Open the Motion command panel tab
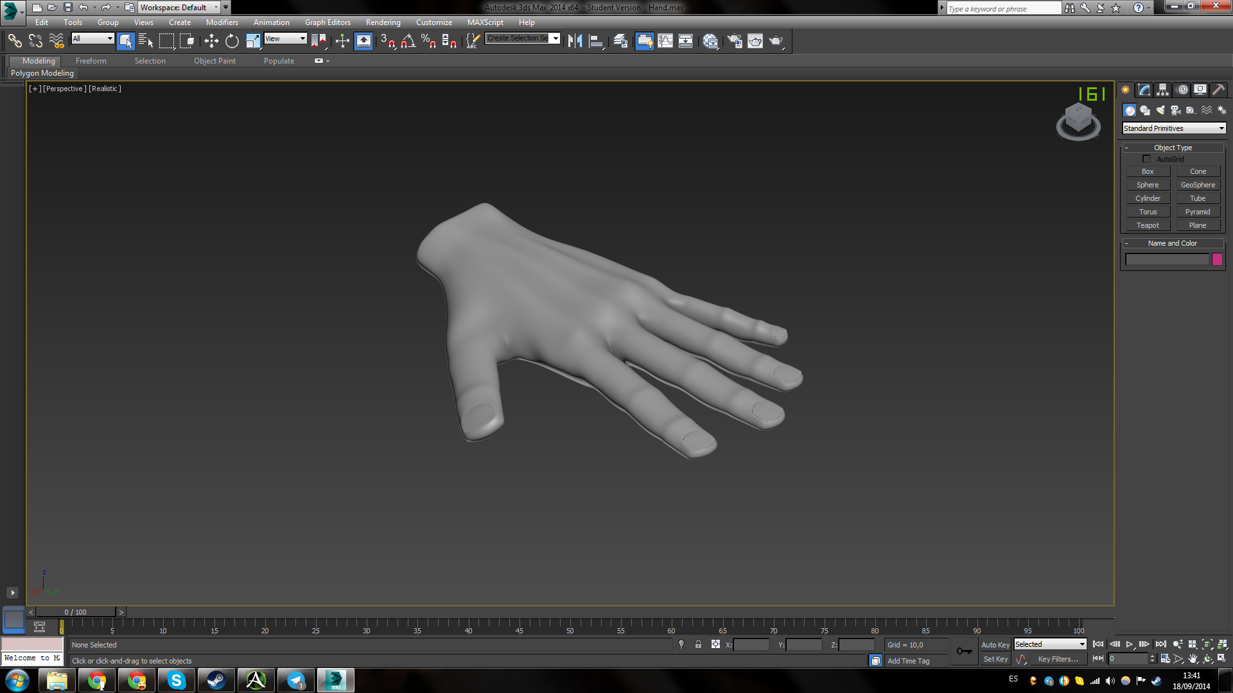The width and height of the screenshot is (1233, 693). (1182, 90)
